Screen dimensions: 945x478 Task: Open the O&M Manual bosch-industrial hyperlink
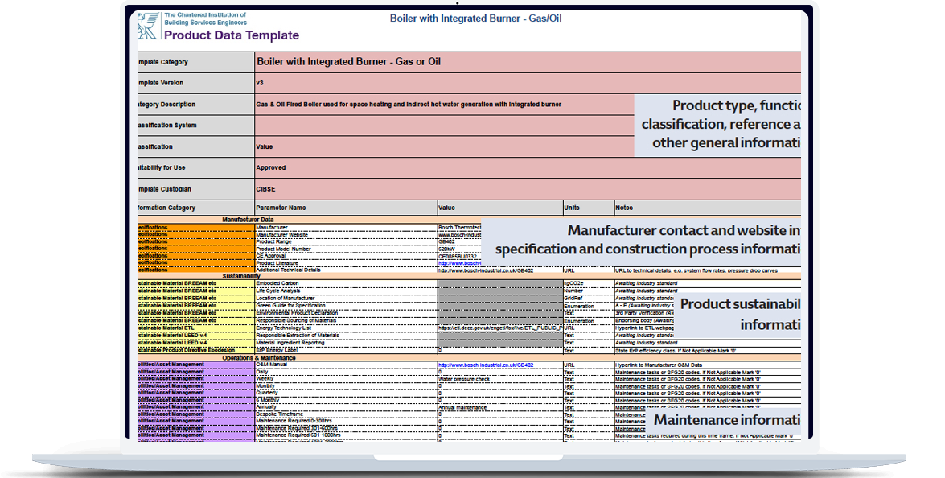[x=486, y=365]
